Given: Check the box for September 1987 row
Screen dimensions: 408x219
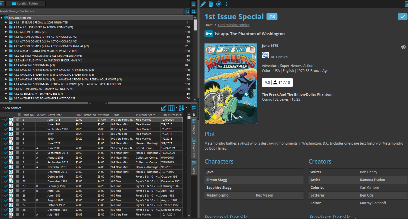Looking at the screenshot, I should pyautogui.click(x=18, y=129).
